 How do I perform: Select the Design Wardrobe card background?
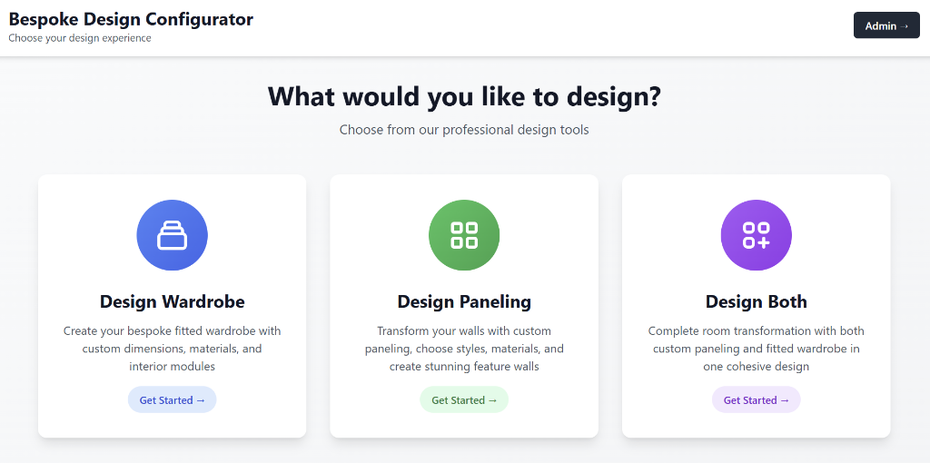(x=172, y=306)
